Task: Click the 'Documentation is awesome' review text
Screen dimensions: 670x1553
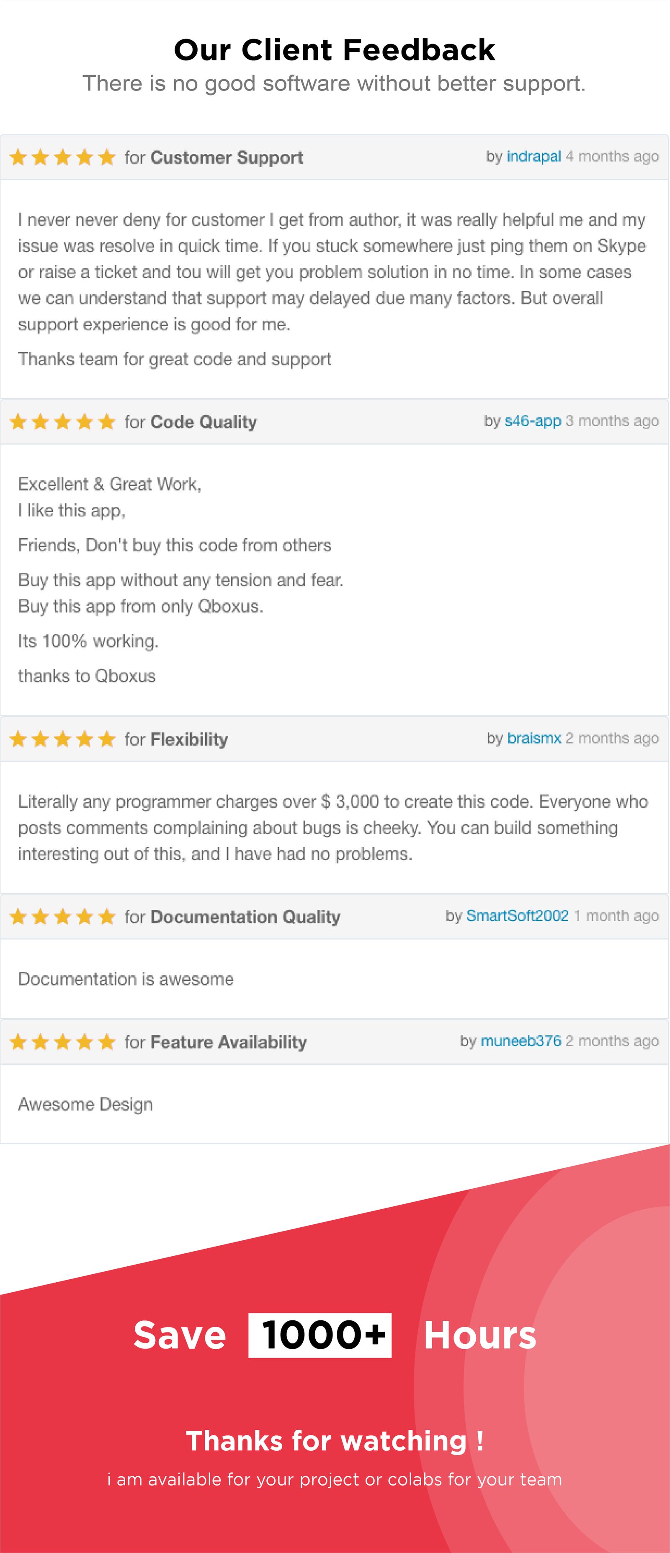Action: (126, 978)
